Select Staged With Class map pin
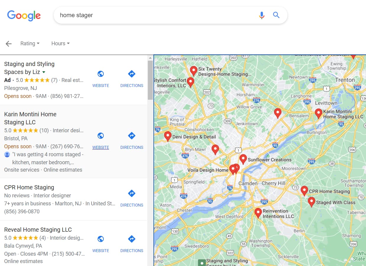 coord(311,202)
